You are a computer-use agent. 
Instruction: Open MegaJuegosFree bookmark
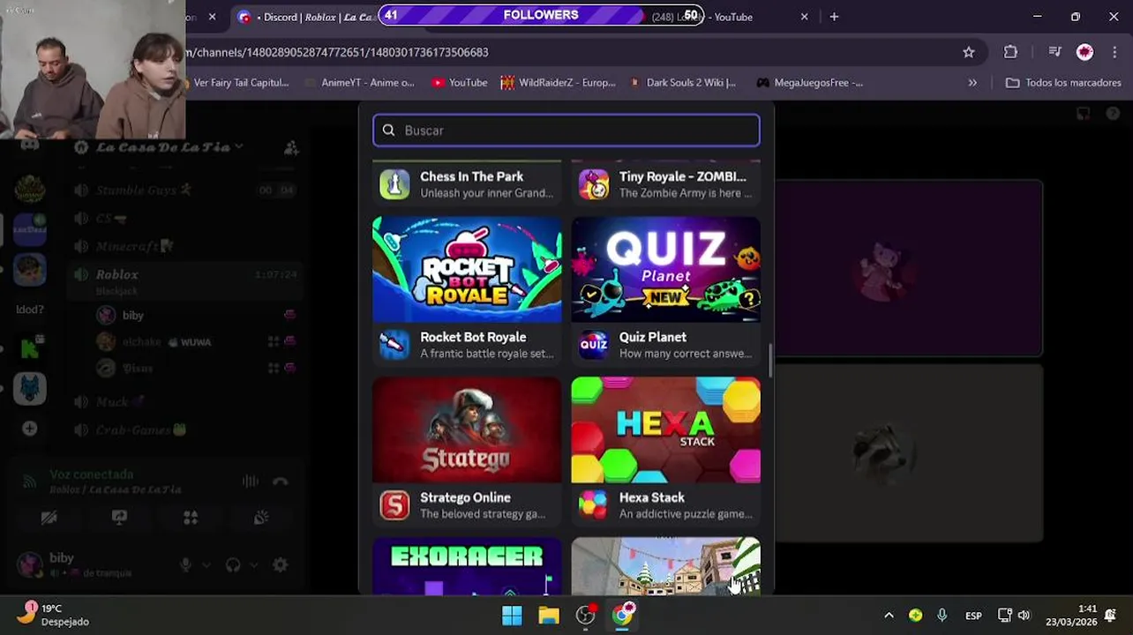(810, 83)
